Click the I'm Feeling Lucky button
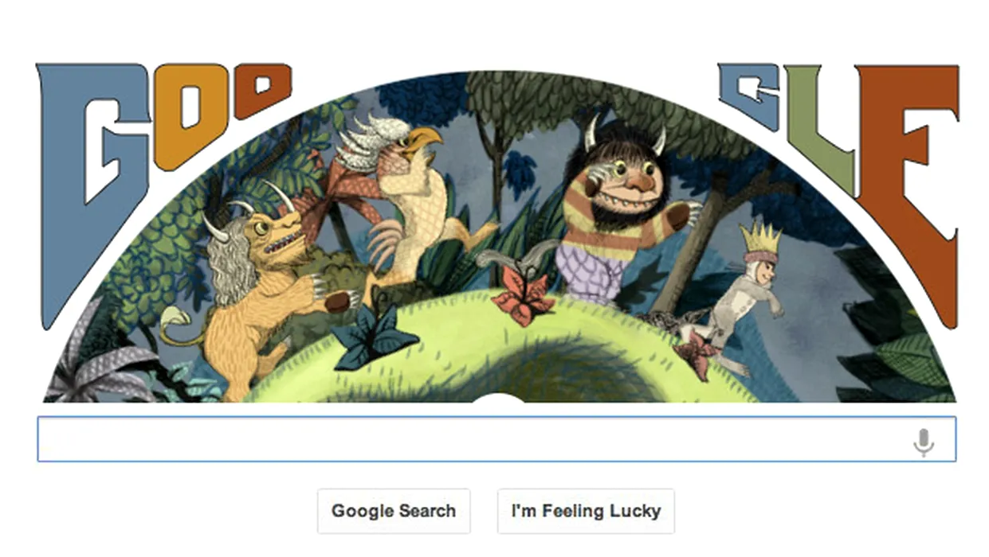The image size is (989, 557). click(586, 511)
